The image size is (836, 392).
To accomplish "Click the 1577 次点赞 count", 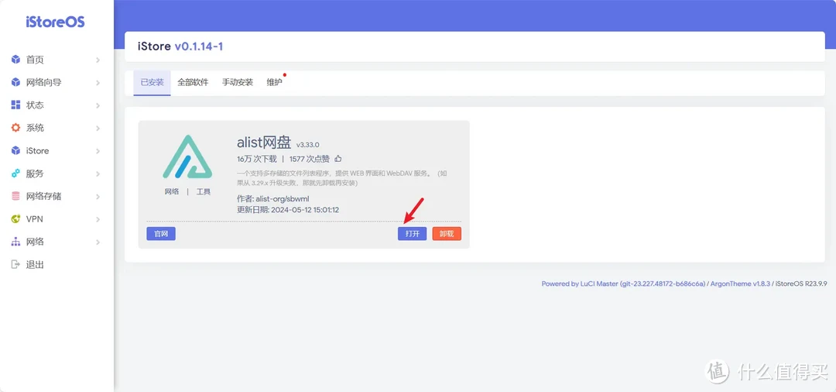I will tap(309, 158).
